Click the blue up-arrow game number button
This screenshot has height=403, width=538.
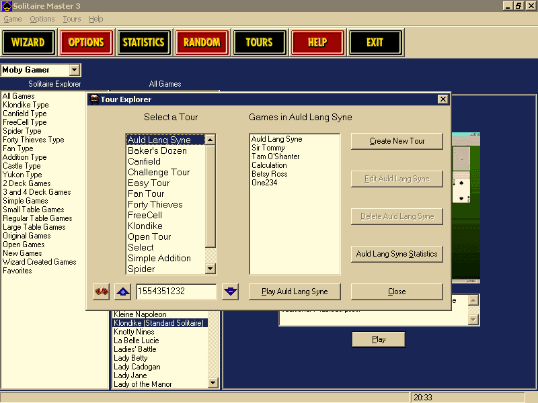click(123, 292)
